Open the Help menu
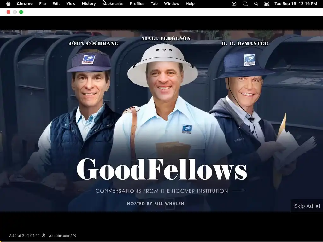This screenshot has width=323, height=242. click(190, 4)
